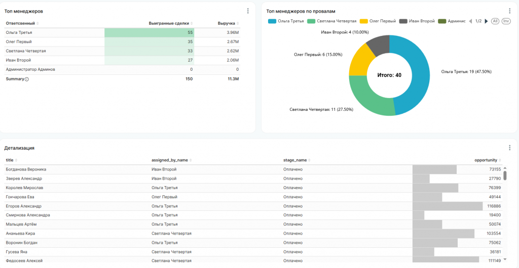Sort details by opportunity column header

click(x=489, y=160)
